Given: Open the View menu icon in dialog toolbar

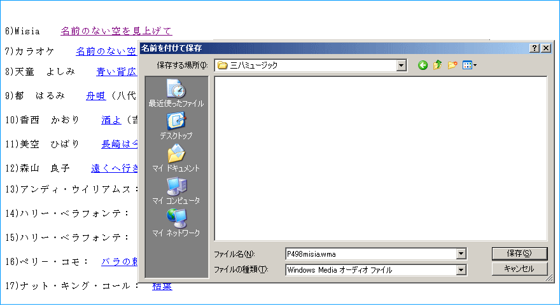Looking at the screenshot, I should [470, 65].
